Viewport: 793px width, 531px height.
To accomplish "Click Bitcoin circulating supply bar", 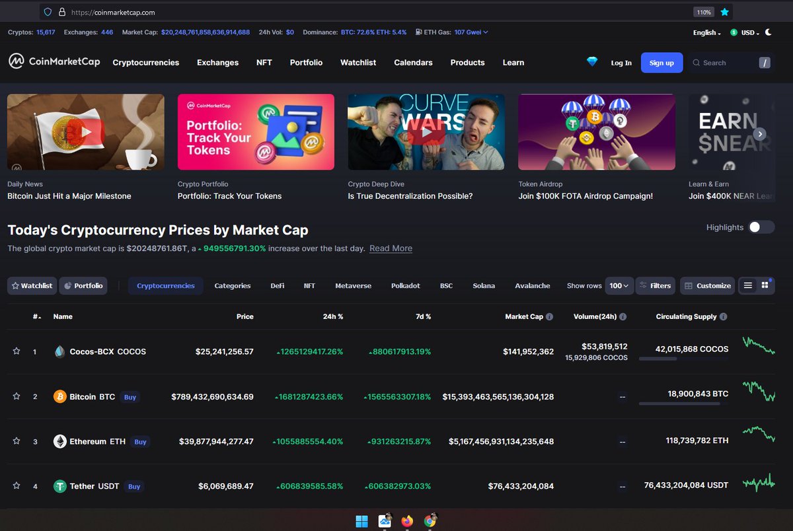I will pyautogui.click(x=684, y=404).
